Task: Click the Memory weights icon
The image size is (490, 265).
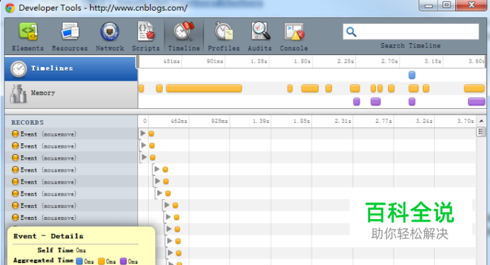Action: (x=18, y=94)
